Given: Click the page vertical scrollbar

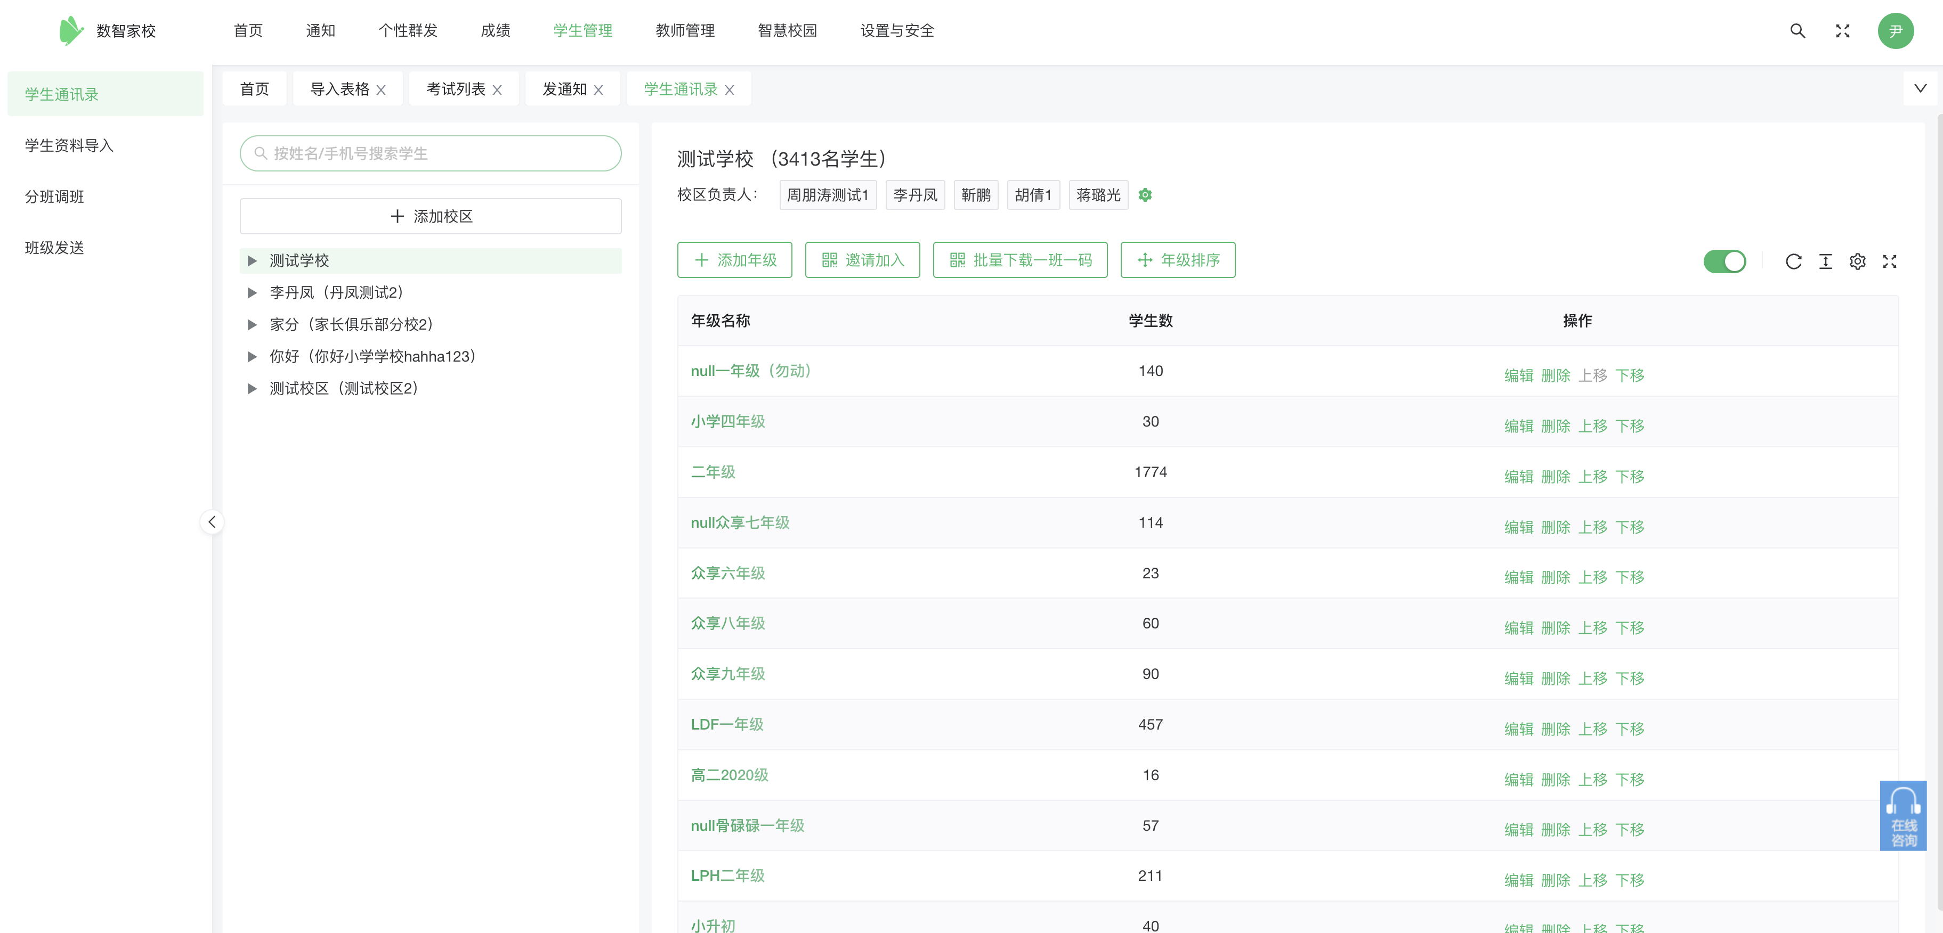Looking at the screenshot, I should 1939,512.
